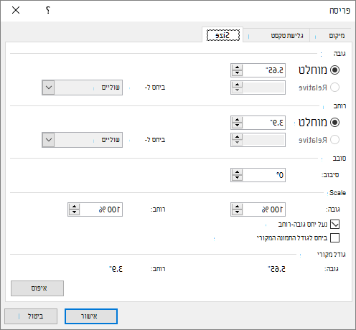The height and width of the screenshot is (330, 356).
Task: Decrease absolute height 2.65" with down arrow
Action: pos(237,73)
